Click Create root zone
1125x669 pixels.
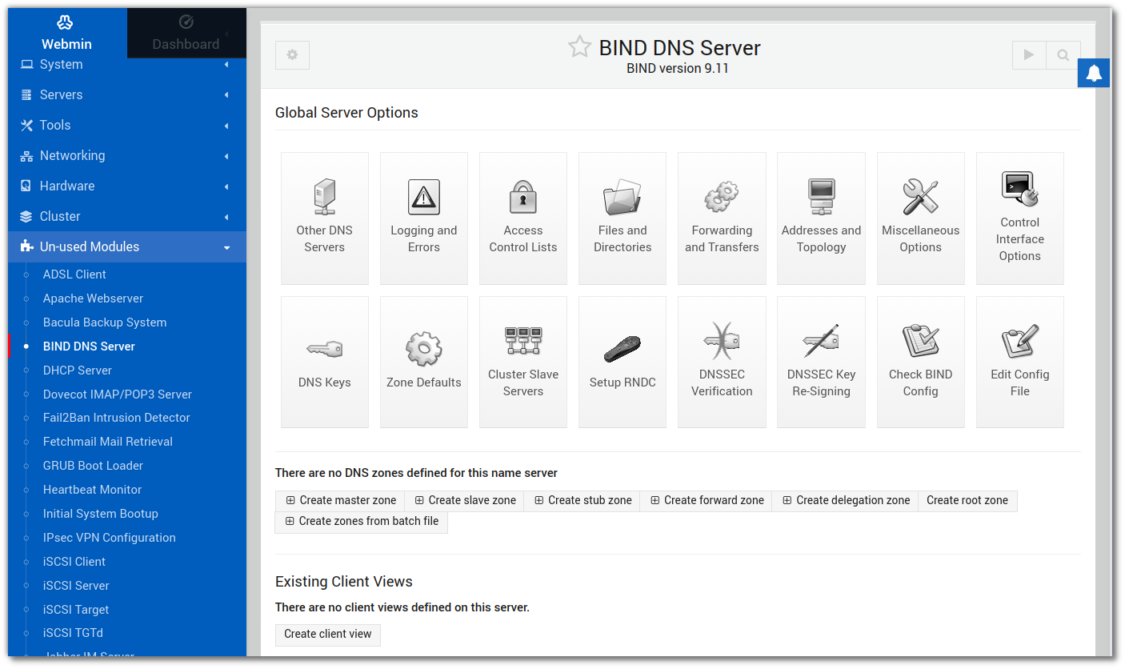[967, 500]
